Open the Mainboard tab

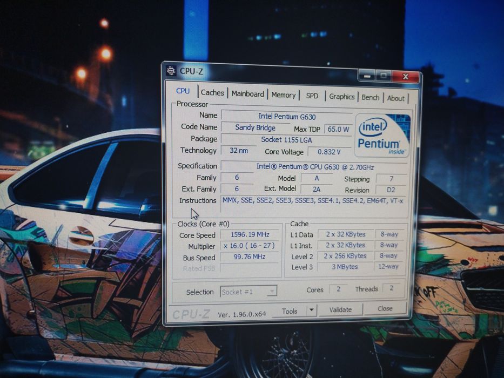tap(247, 94)
